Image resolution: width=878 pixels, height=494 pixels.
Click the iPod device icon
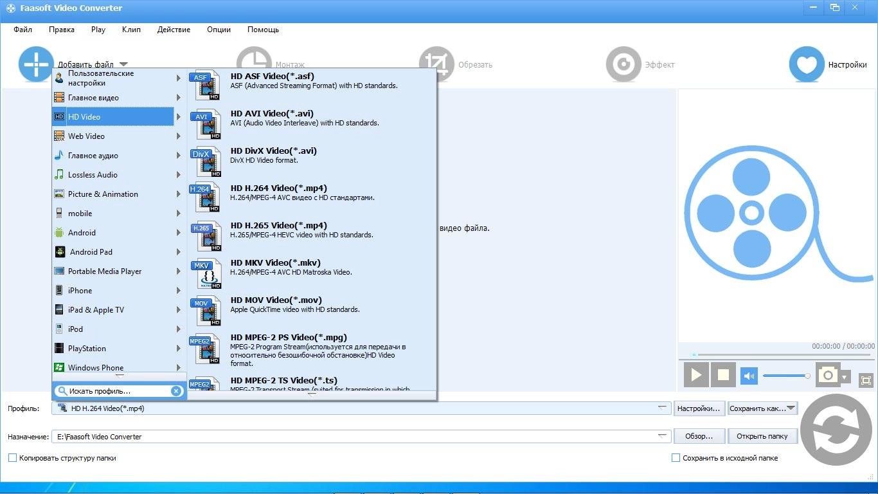[x=59, y=329]
